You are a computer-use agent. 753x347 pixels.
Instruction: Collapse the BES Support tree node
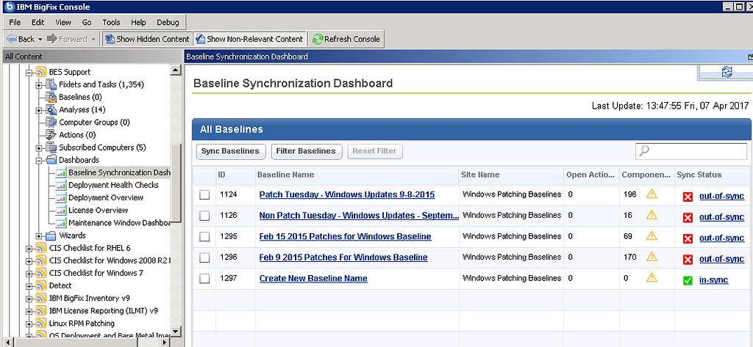click(x=29, y=73)
